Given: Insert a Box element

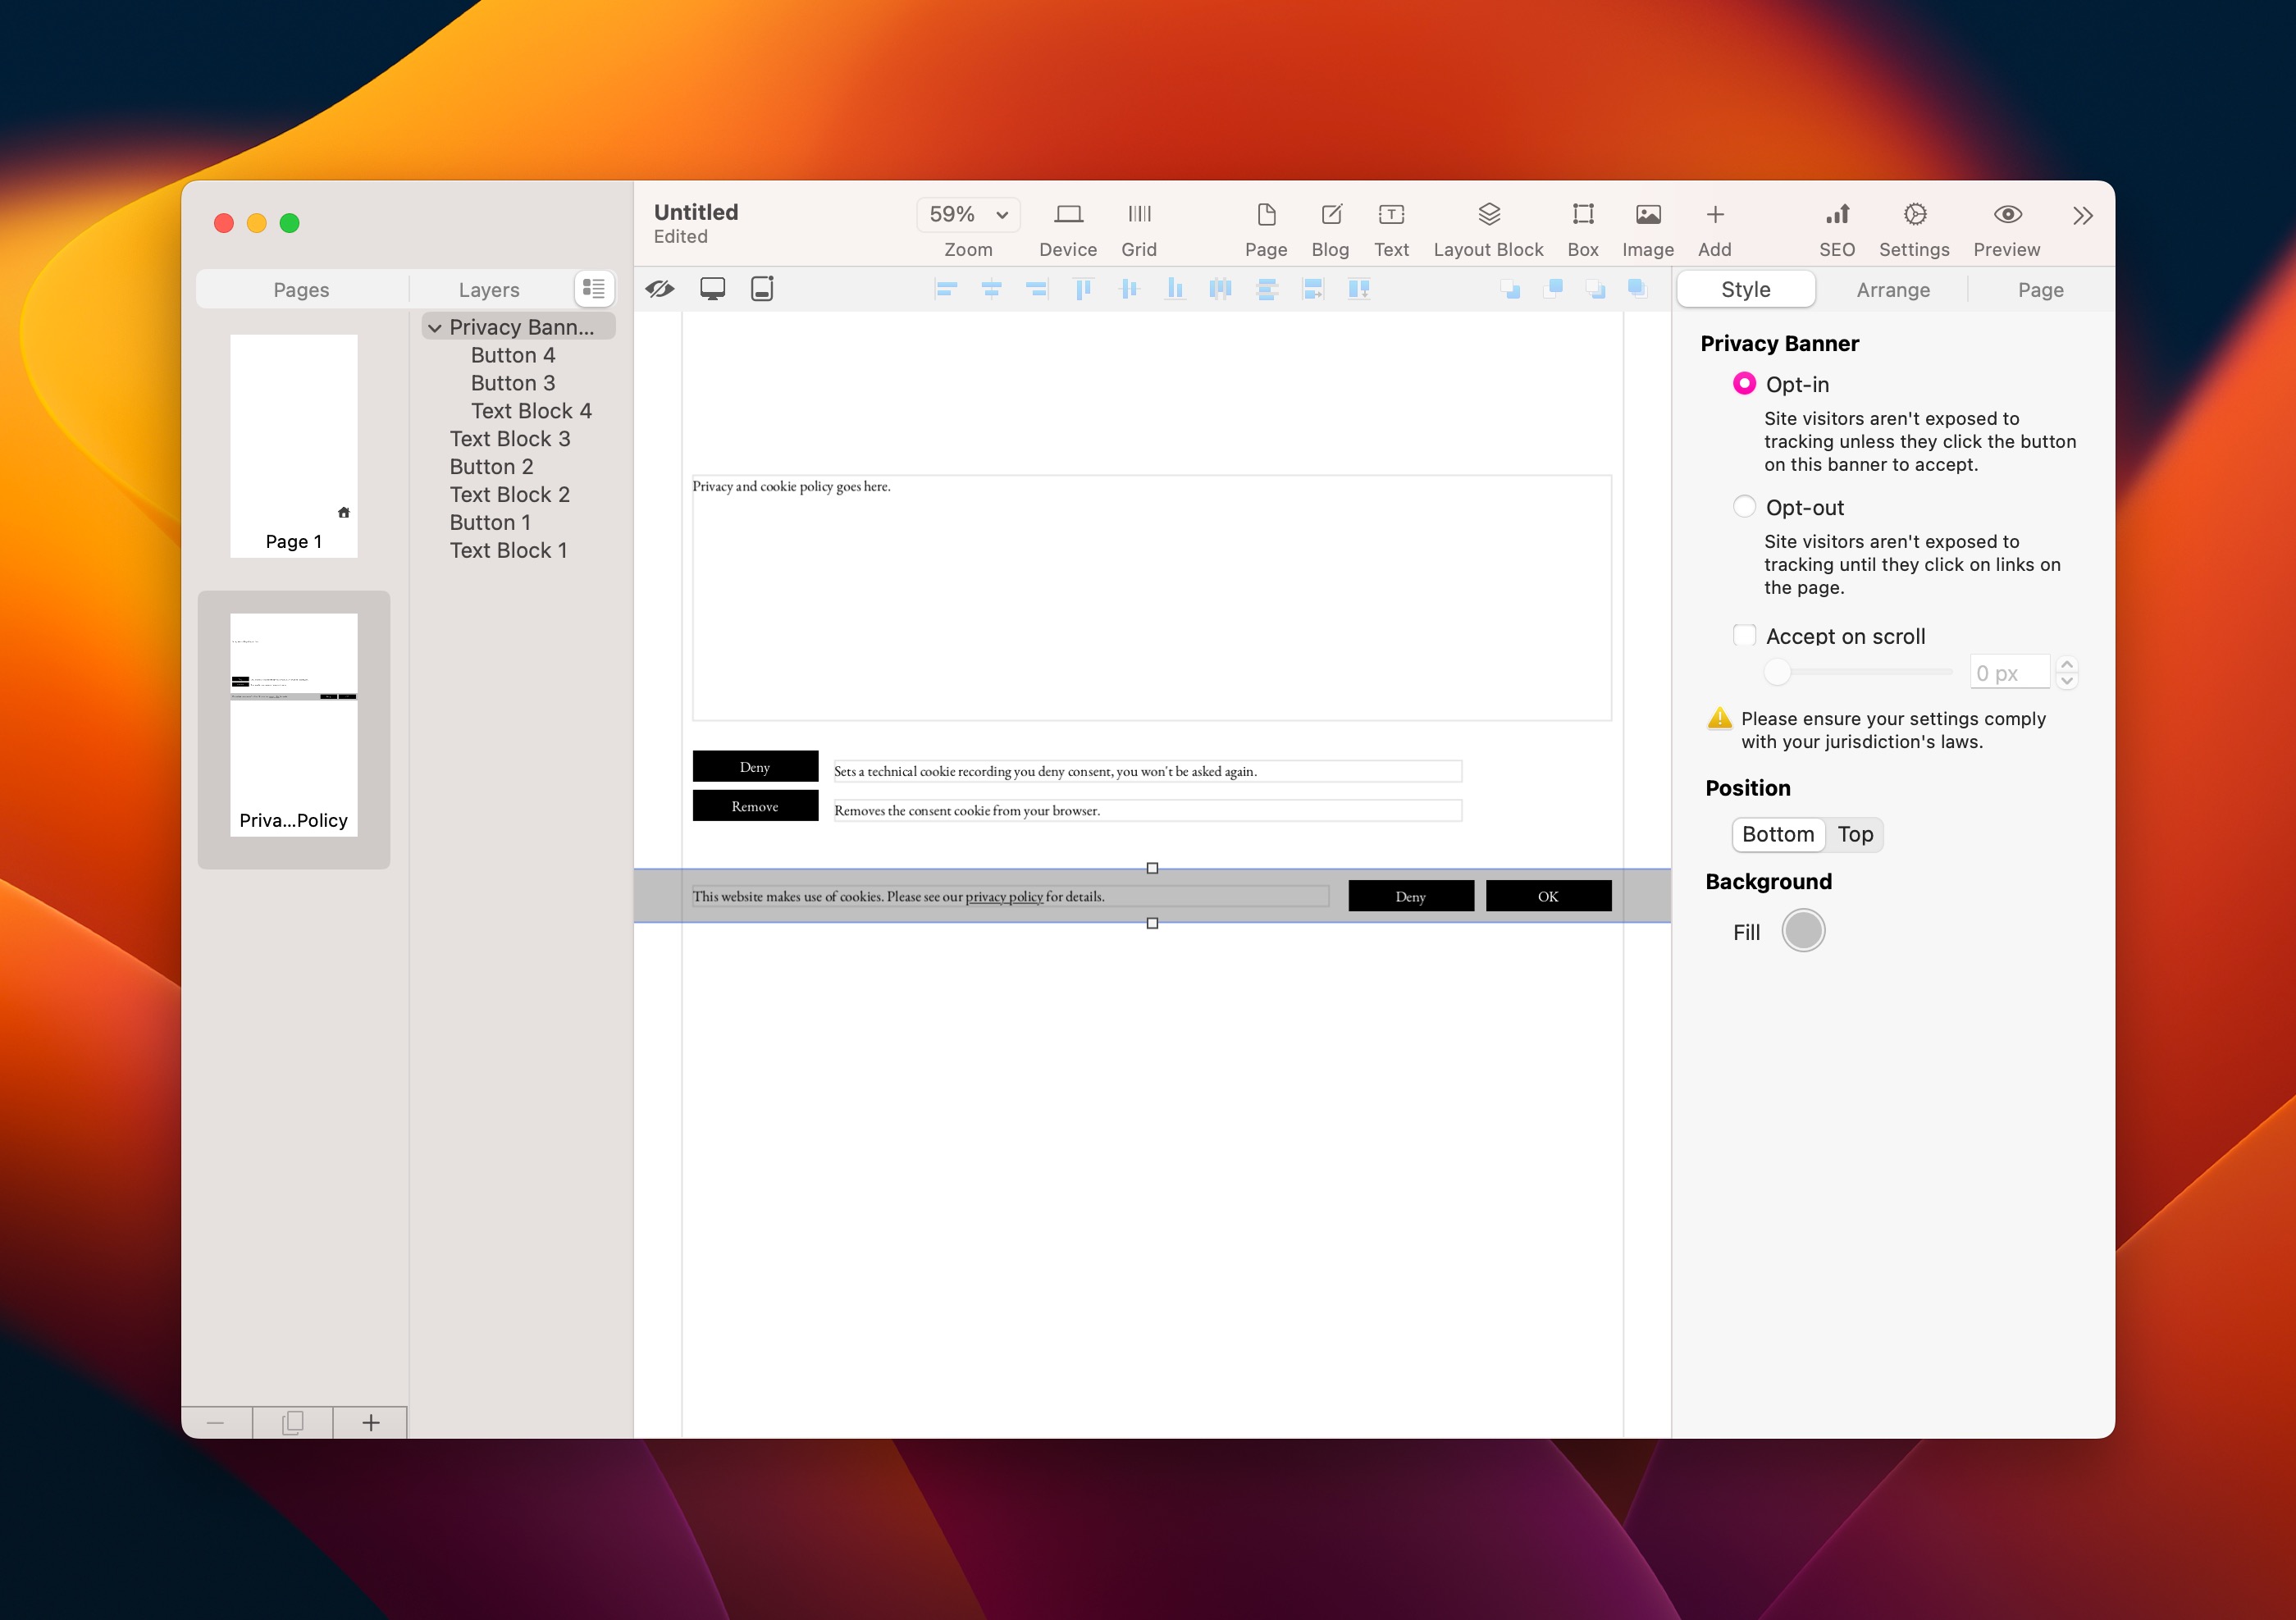Looking at the screenshot, I should coord(1582,214).
